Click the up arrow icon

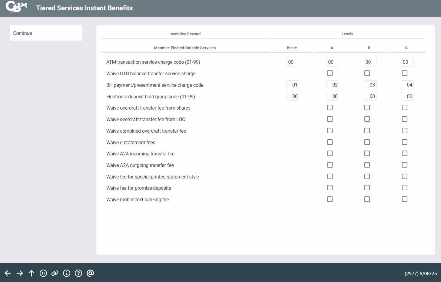point(31,273)
